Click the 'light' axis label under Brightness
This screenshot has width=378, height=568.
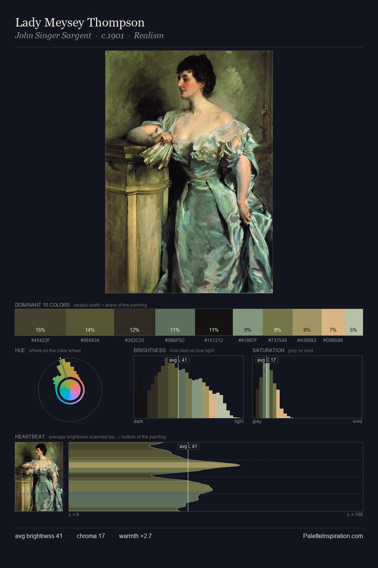pyautogui.click(x=239, y=421)
